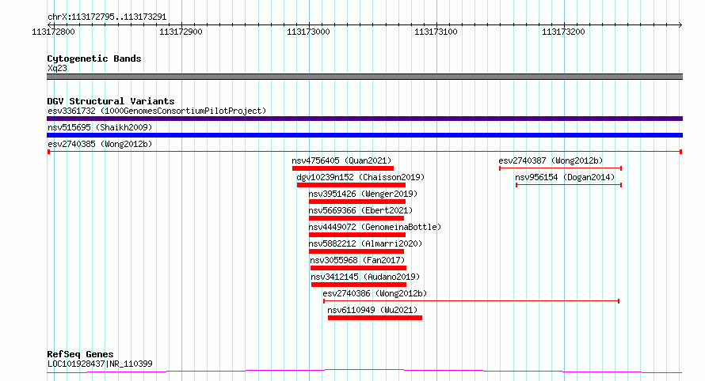Image resolution: width=705 pixels, height=381 pixels.
Task: Click the esv3361732 (1000GenomesConsortiumPilotProject) label
Action: click(x=157, y=111)
